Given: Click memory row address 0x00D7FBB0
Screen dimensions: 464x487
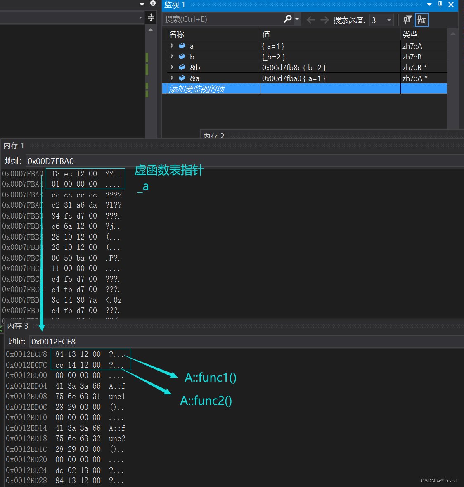Looking at the screenshot, I should 23,216.
